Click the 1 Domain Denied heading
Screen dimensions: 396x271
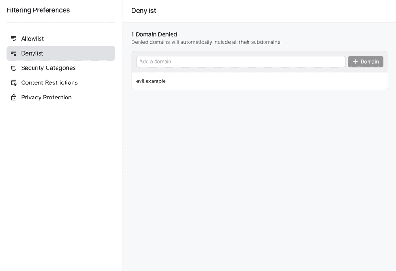(x=154, y=34)
